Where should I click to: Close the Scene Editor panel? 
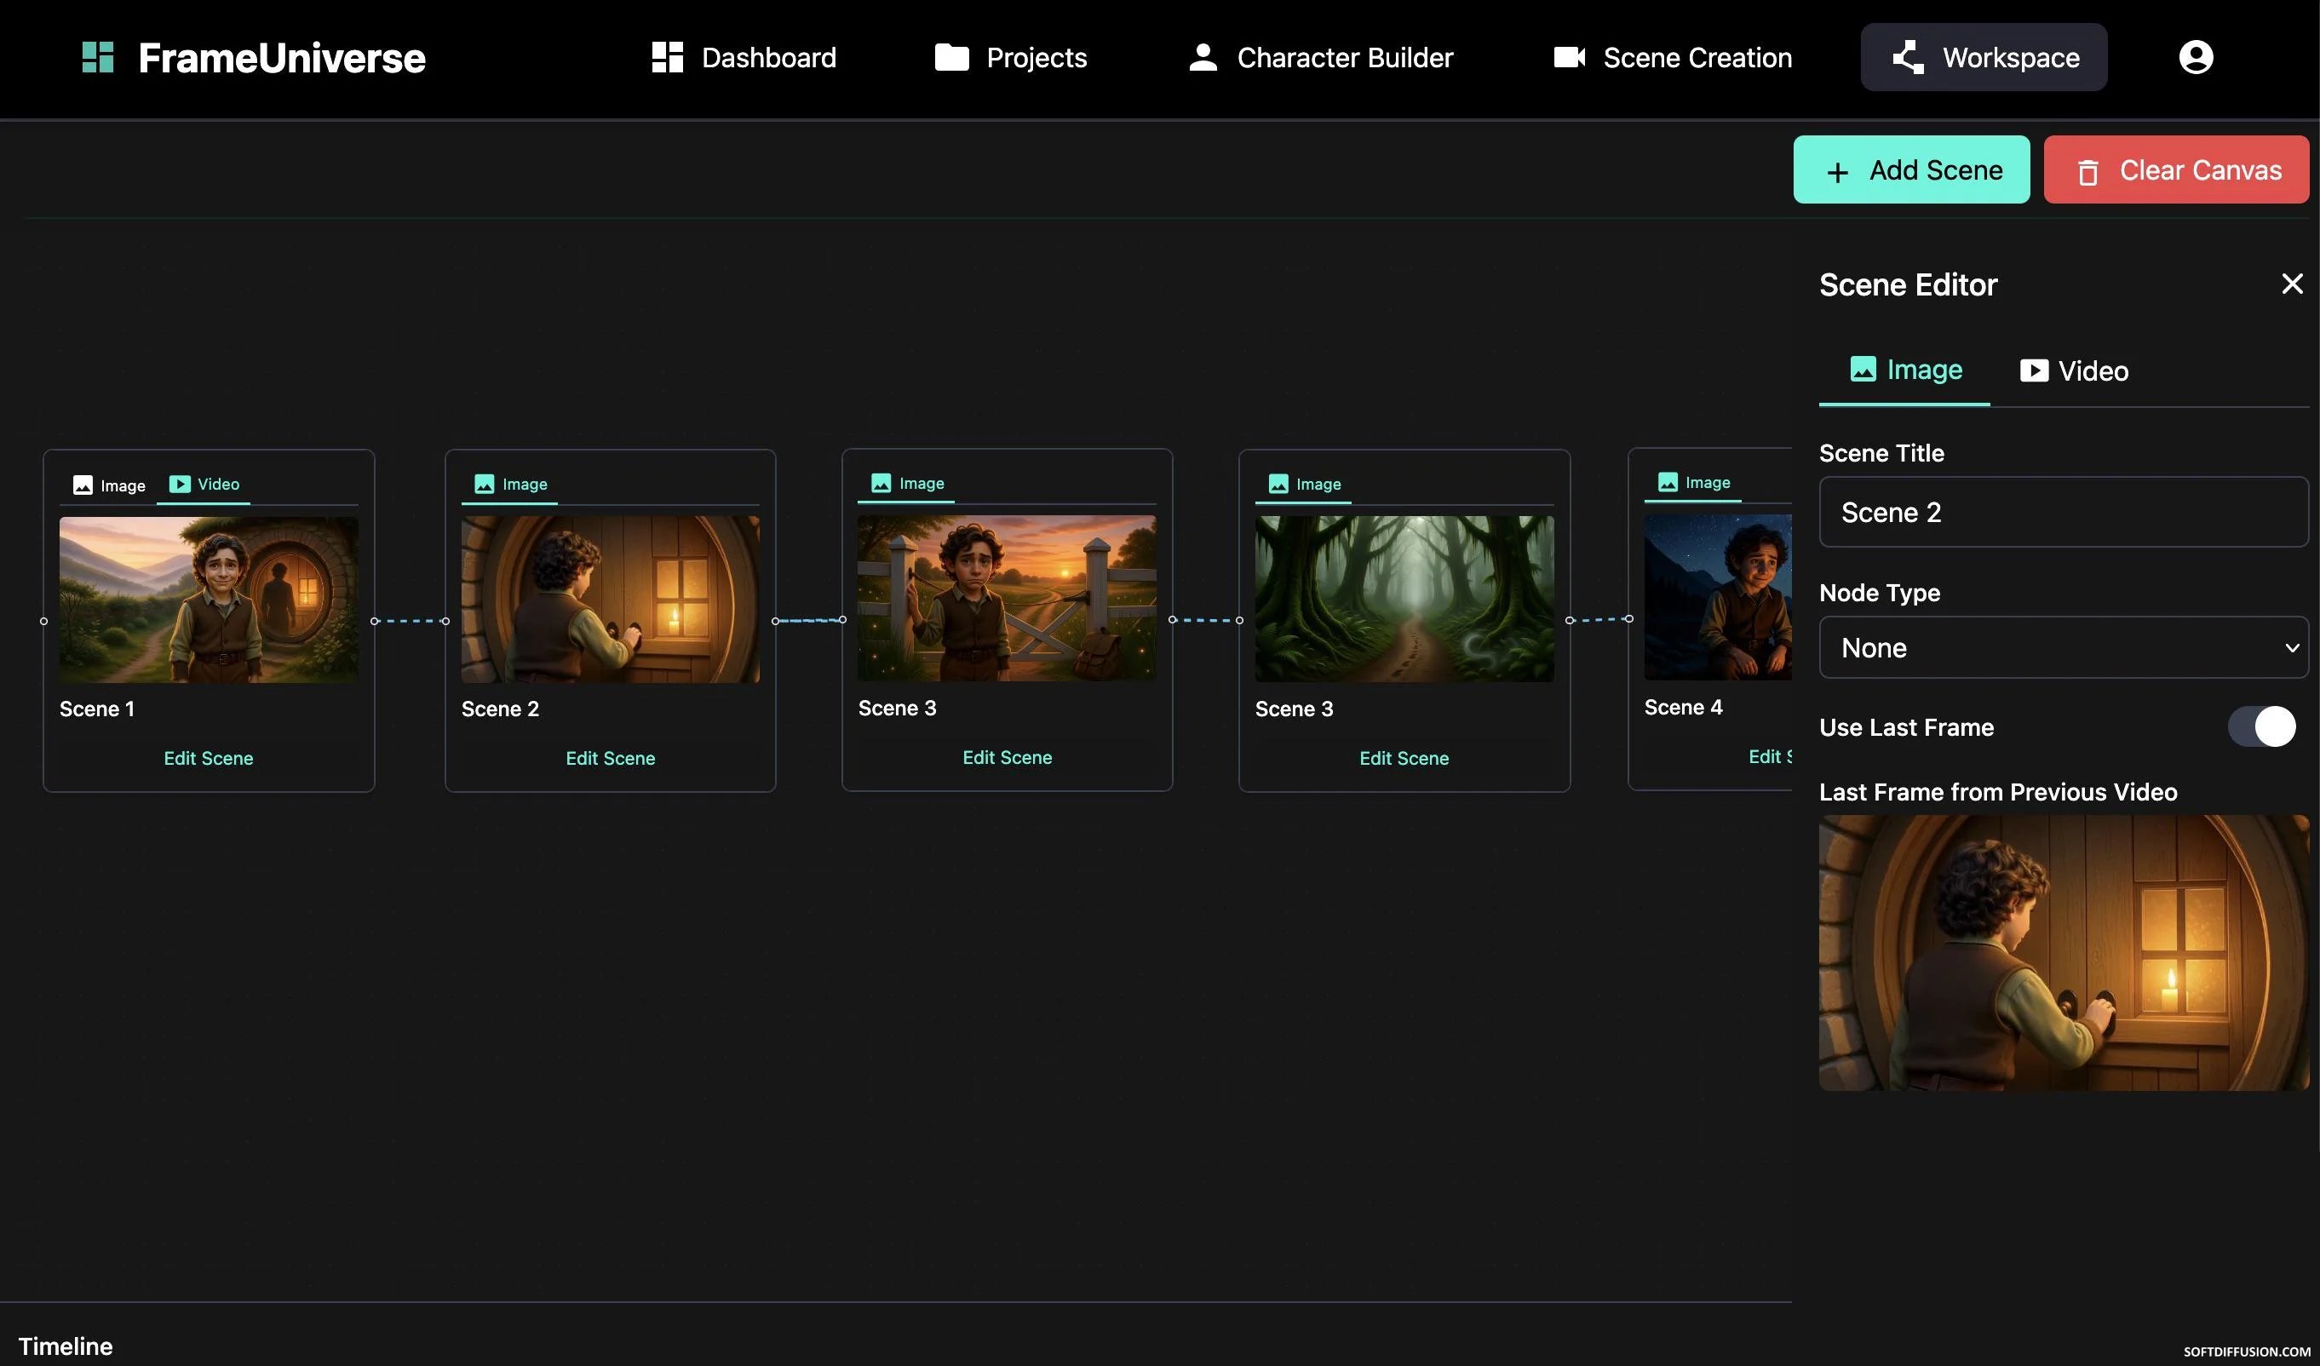(x=2293, y=284)
